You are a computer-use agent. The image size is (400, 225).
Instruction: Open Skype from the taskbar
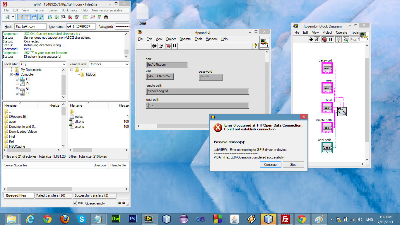[82, 219]
